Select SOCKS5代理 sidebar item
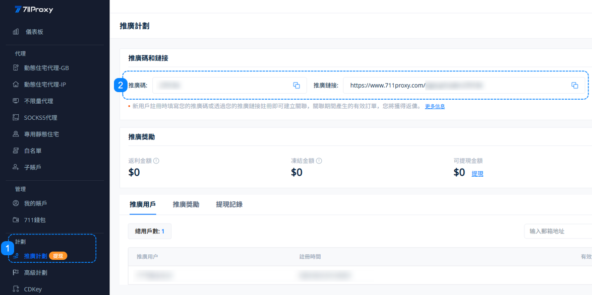The width and height of the screenshot is (592, 295). pos(40,118)
